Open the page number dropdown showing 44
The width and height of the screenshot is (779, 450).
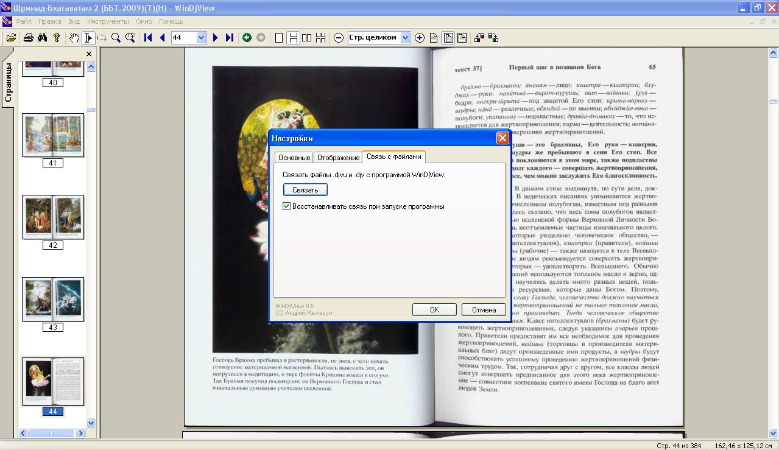202,38
